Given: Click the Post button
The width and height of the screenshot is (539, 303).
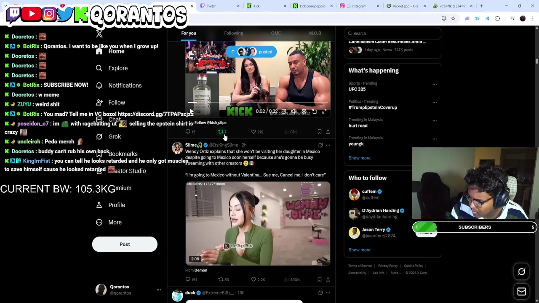Looking at the screenshot, I should 125,245.
